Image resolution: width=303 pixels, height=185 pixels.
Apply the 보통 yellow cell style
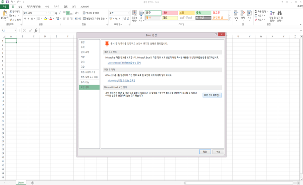(x=187, y=13)
